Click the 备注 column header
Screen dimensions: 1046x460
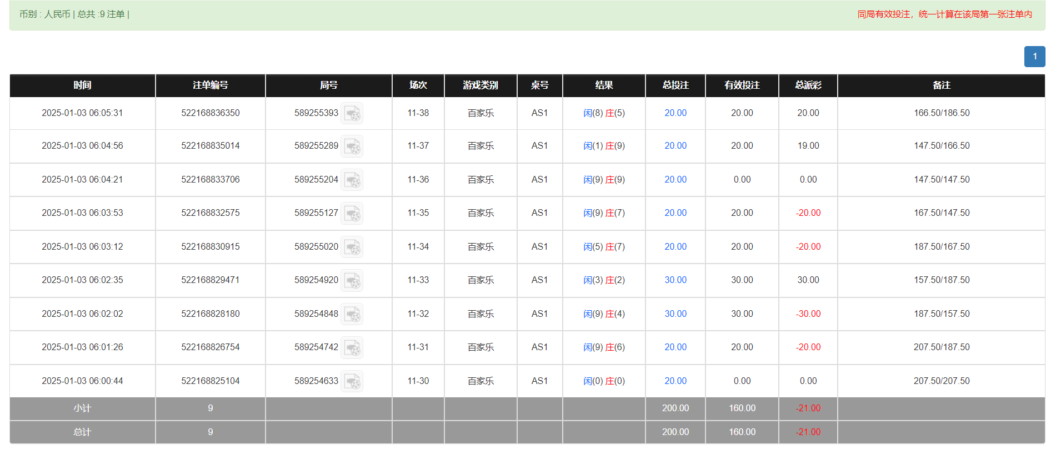click(x=941, y=85)
